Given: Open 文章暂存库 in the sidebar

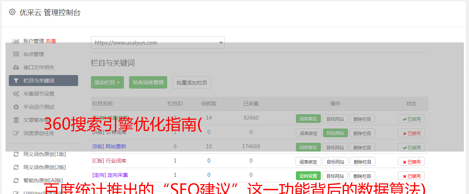Looking at the screenshot, I should [36, 120].
